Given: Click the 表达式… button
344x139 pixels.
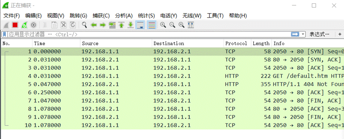Looking at the screenshot, I should coord(319,34).
